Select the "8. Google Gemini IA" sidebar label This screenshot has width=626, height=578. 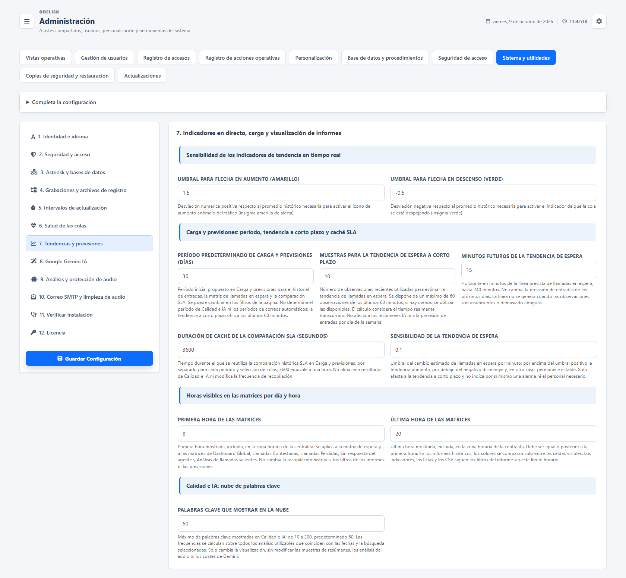click(x=63, y=261)
